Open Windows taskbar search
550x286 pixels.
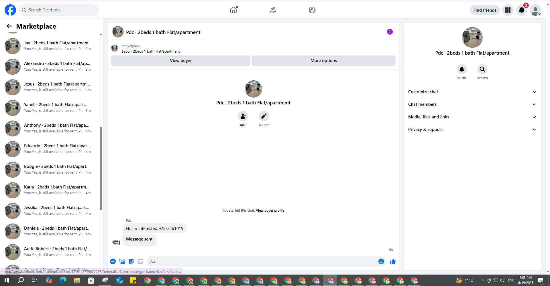tap(21, 280)
